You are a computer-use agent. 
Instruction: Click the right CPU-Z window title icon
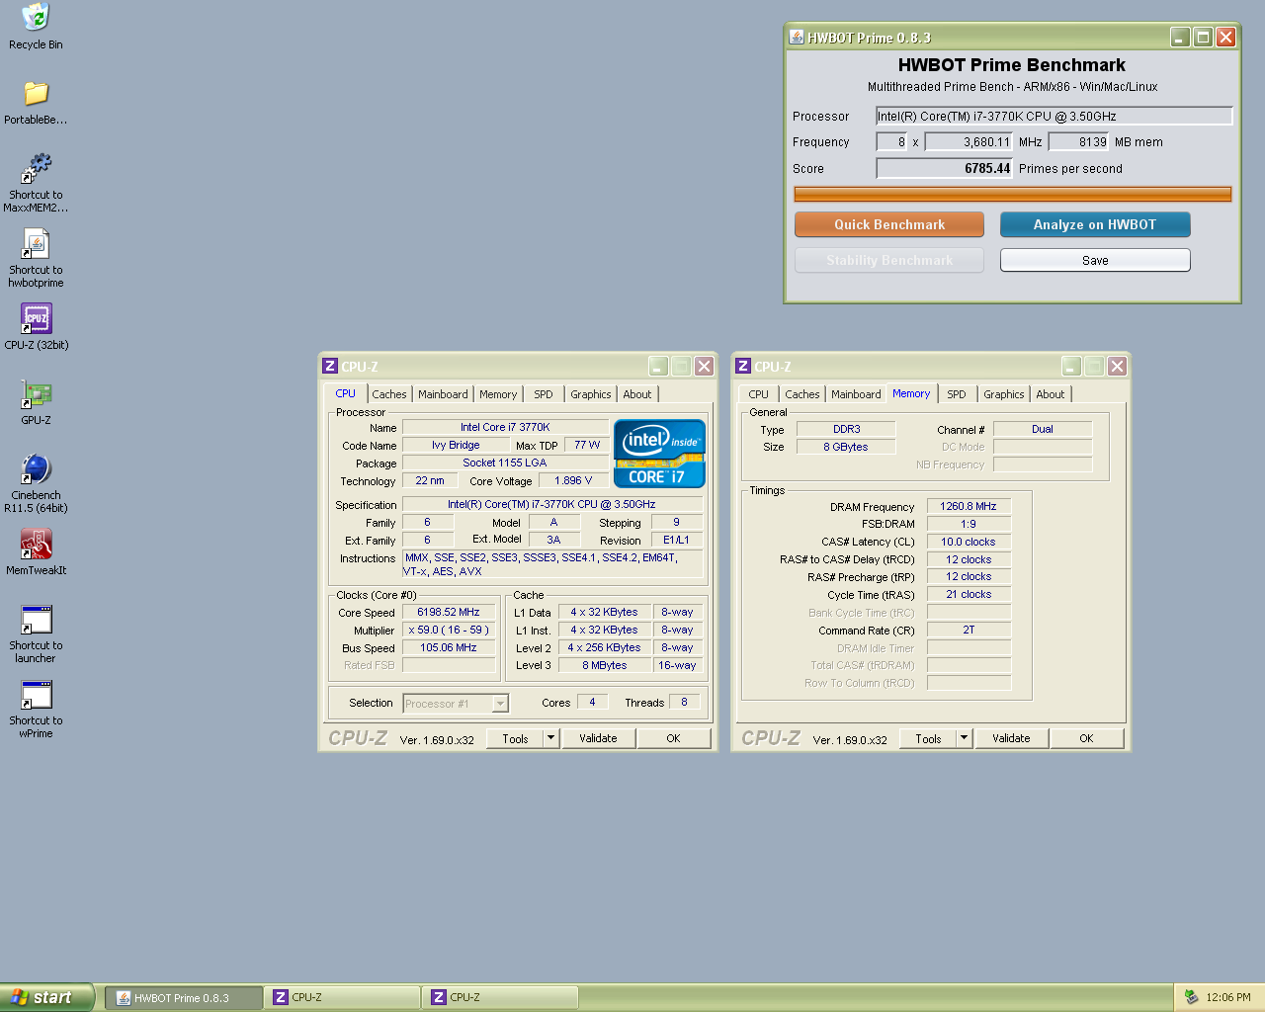[x=743, y=366]
